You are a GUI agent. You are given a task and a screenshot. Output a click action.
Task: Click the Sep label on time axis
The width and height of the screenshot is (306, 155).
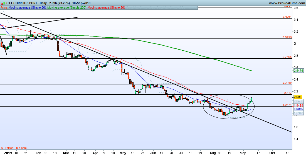pyautogui.click(x=243, y=153)
